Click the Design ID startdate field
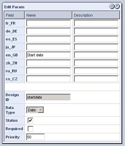Viewport: 125px width, 146px height. pyautogui.click(x=48, y=97)
